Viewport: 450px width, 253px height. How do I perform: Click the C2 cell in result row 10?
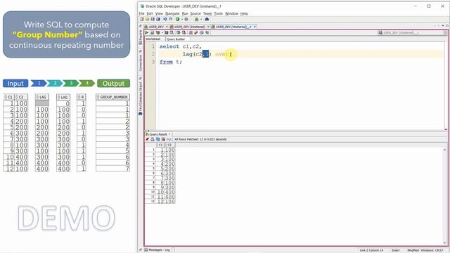(x=170, y=192)
